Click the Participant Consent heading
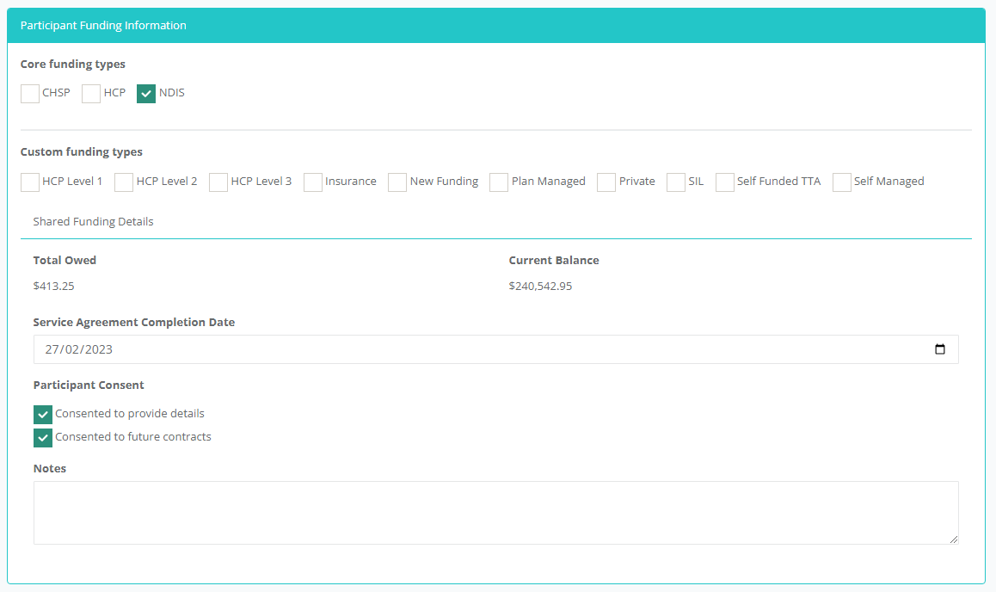Viewport: 996px width, 592px height. click(89, 385)
